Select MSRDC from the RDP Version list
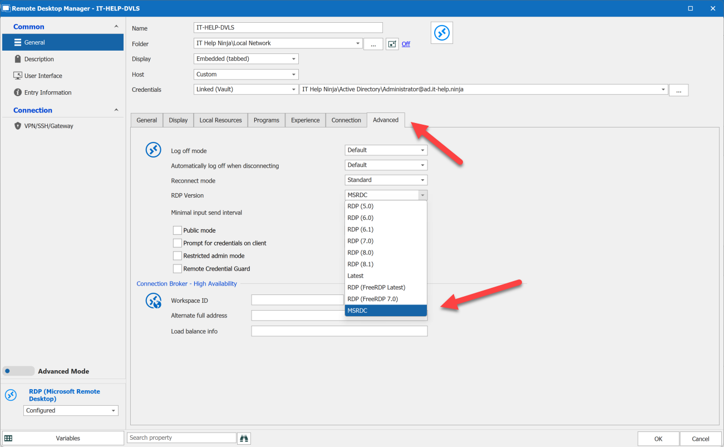The height and width of the screenshot is (447, 724). point(386,310)
